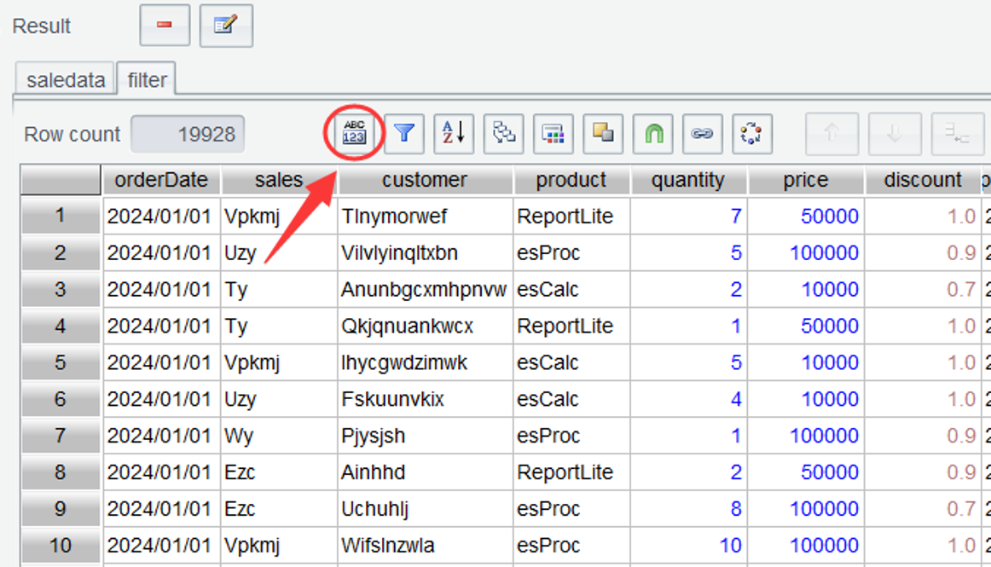This screenshot has width=991, height=567.
Task: Click the orderDate column header
Action: coord(161,180)
